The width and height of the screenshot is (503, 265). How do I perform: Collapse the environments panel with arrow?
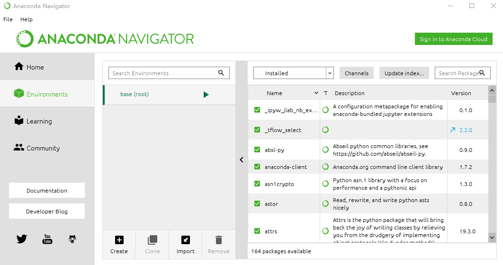[242, 159]
